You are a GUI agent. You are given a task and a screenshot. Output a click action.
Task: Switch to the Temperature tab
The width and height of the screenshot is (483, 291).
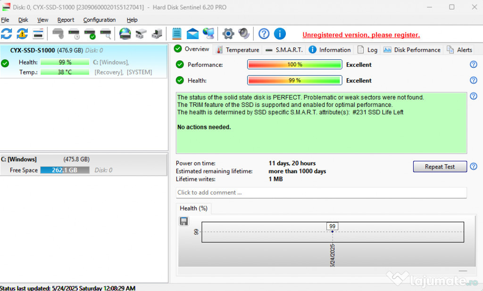pos(238,50)
